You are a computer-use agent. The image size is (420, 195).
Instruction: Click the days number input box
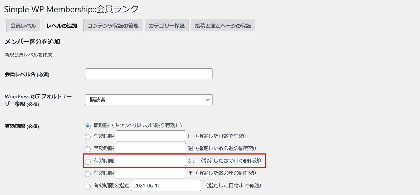coord(151,136)
